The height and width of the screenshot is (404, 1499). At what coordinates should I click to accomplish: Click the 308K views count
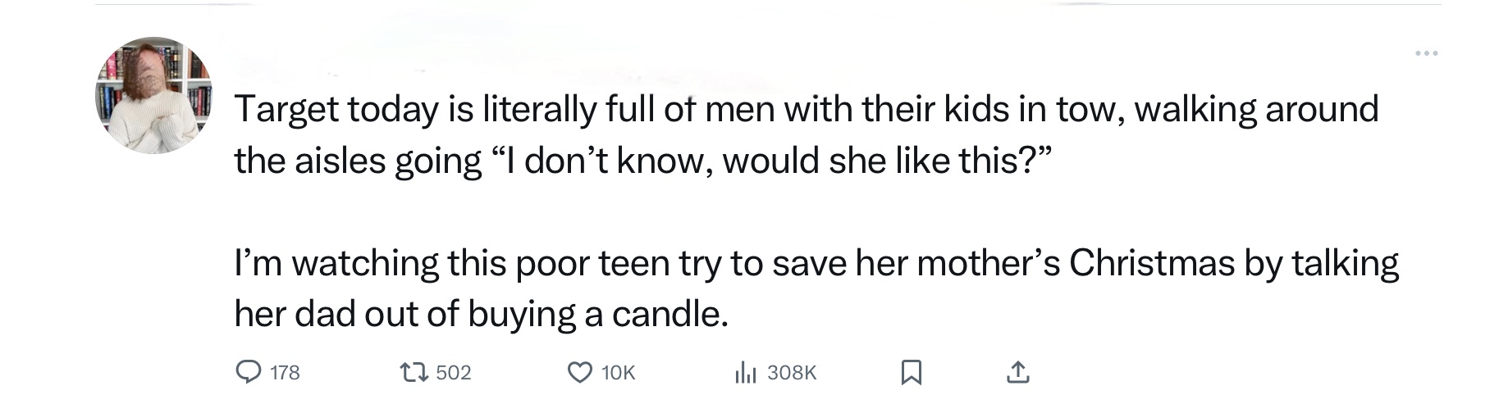point(792,373)
